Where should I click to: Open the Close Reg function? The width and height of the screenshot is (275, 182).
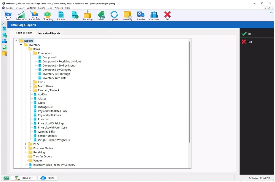point(48,16)
